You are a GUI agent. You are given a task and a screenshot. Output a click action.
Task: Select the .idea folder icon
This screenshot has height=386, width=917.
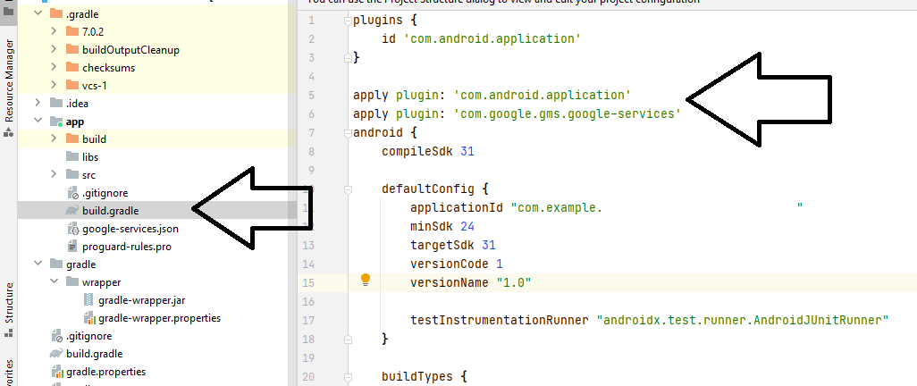tap(56, 104)
